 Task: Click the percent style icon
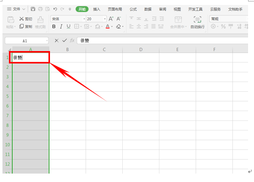click(223, 26)
